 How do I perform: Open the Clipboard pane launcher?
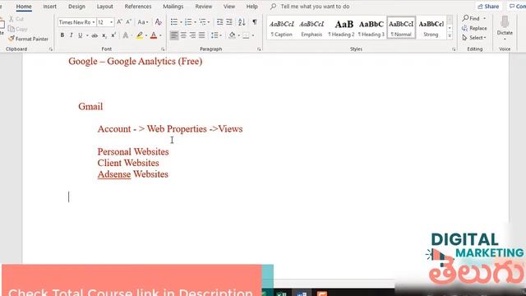tap(51, 49)
